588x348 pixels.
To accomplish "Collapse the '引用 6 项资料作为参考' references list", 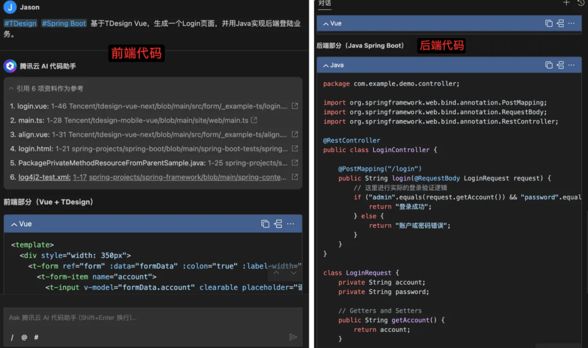I will 11,89.
